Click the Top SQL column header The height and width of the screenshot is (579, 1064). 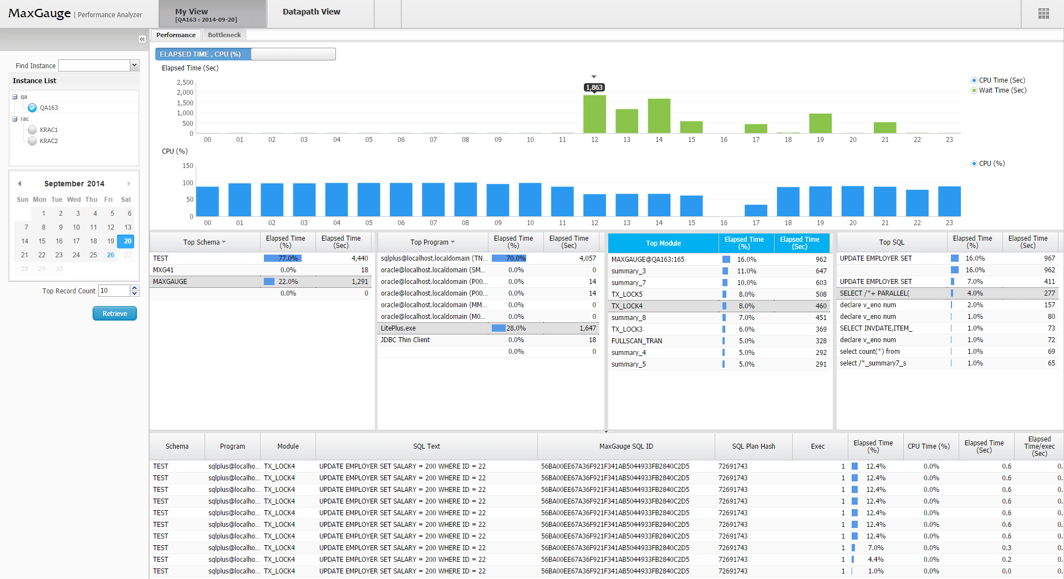click(892, 242)
